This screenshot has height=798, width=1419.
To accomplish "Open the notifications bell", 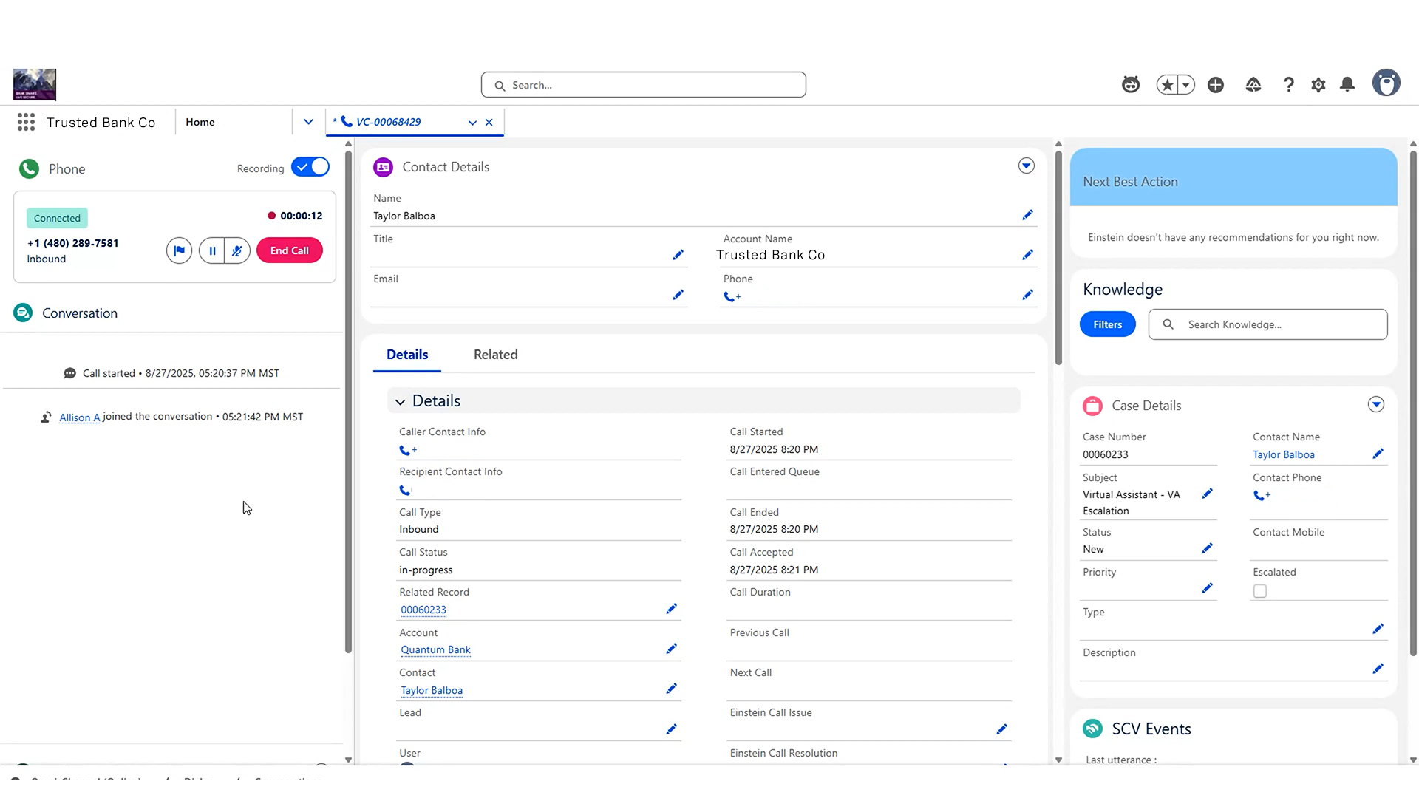I will tap(1347, 85).
